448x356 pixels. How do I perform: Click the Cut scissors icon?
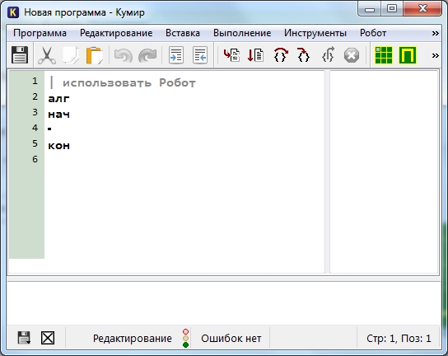tap(47, 55)
